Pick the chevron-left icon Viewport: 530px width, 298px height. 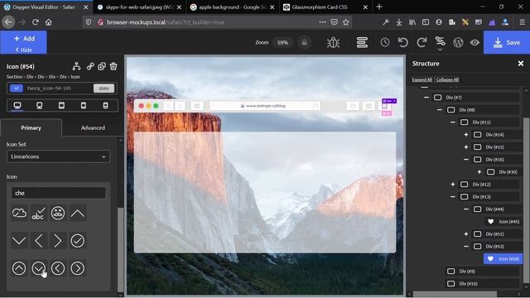pos(39,241)
